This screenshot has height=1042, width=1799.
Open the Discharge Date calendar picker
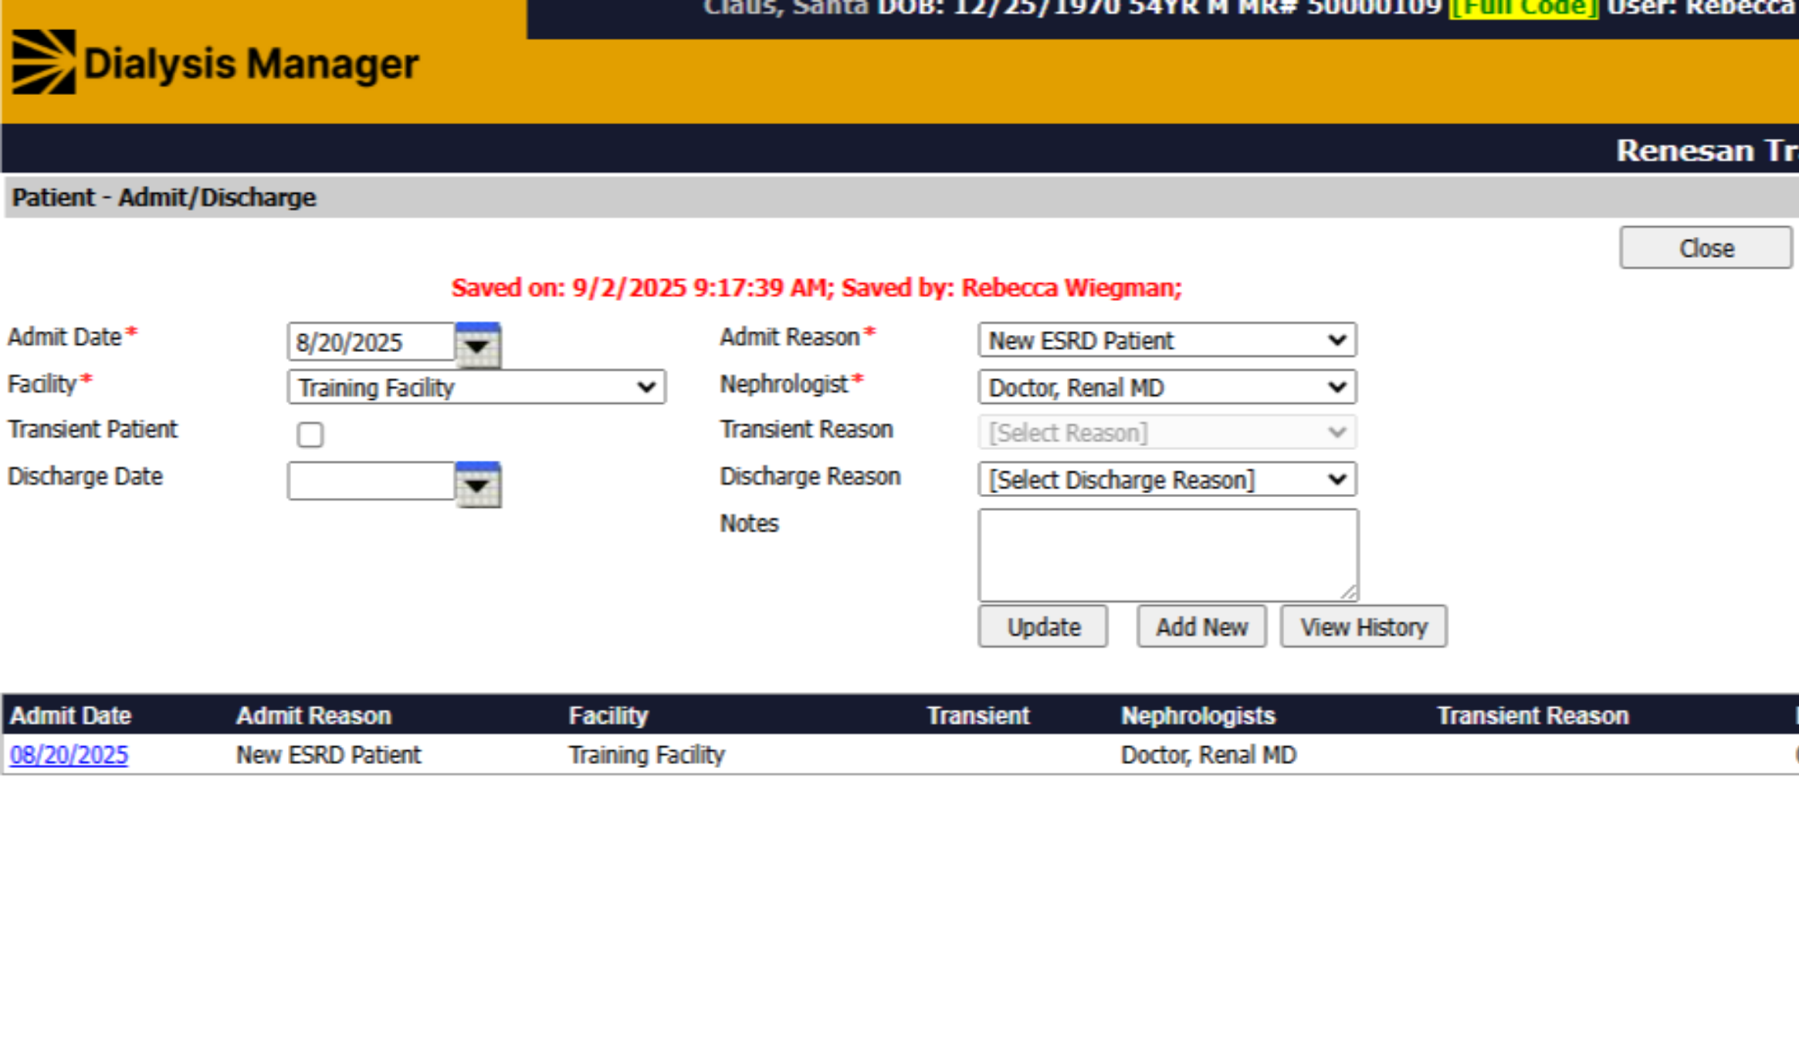coord(478,484)
